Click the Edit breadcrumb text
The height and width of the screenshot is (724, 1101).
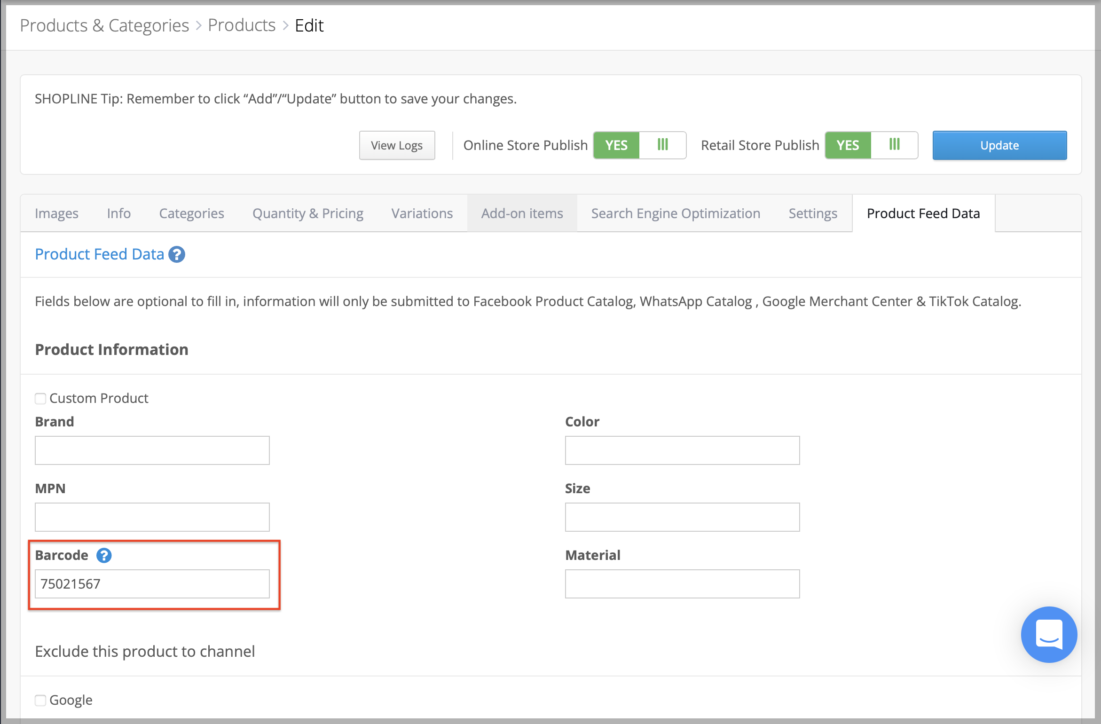click(309, 25)
